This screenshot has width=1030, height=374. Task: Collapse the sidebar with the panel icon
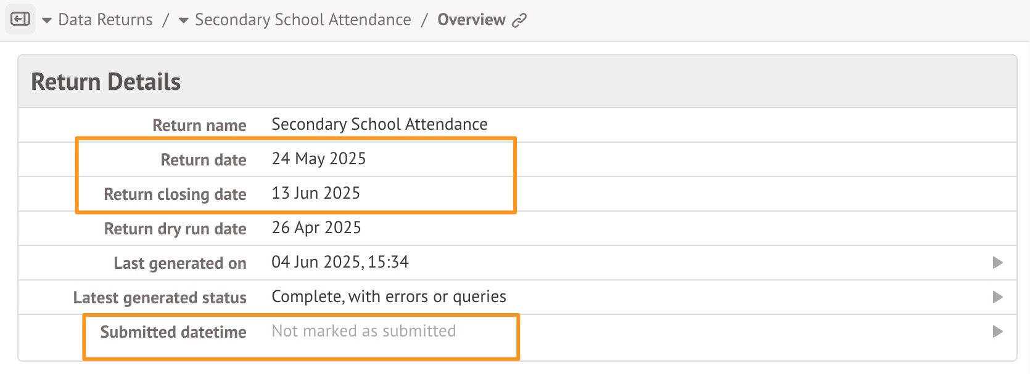[20, 20]
